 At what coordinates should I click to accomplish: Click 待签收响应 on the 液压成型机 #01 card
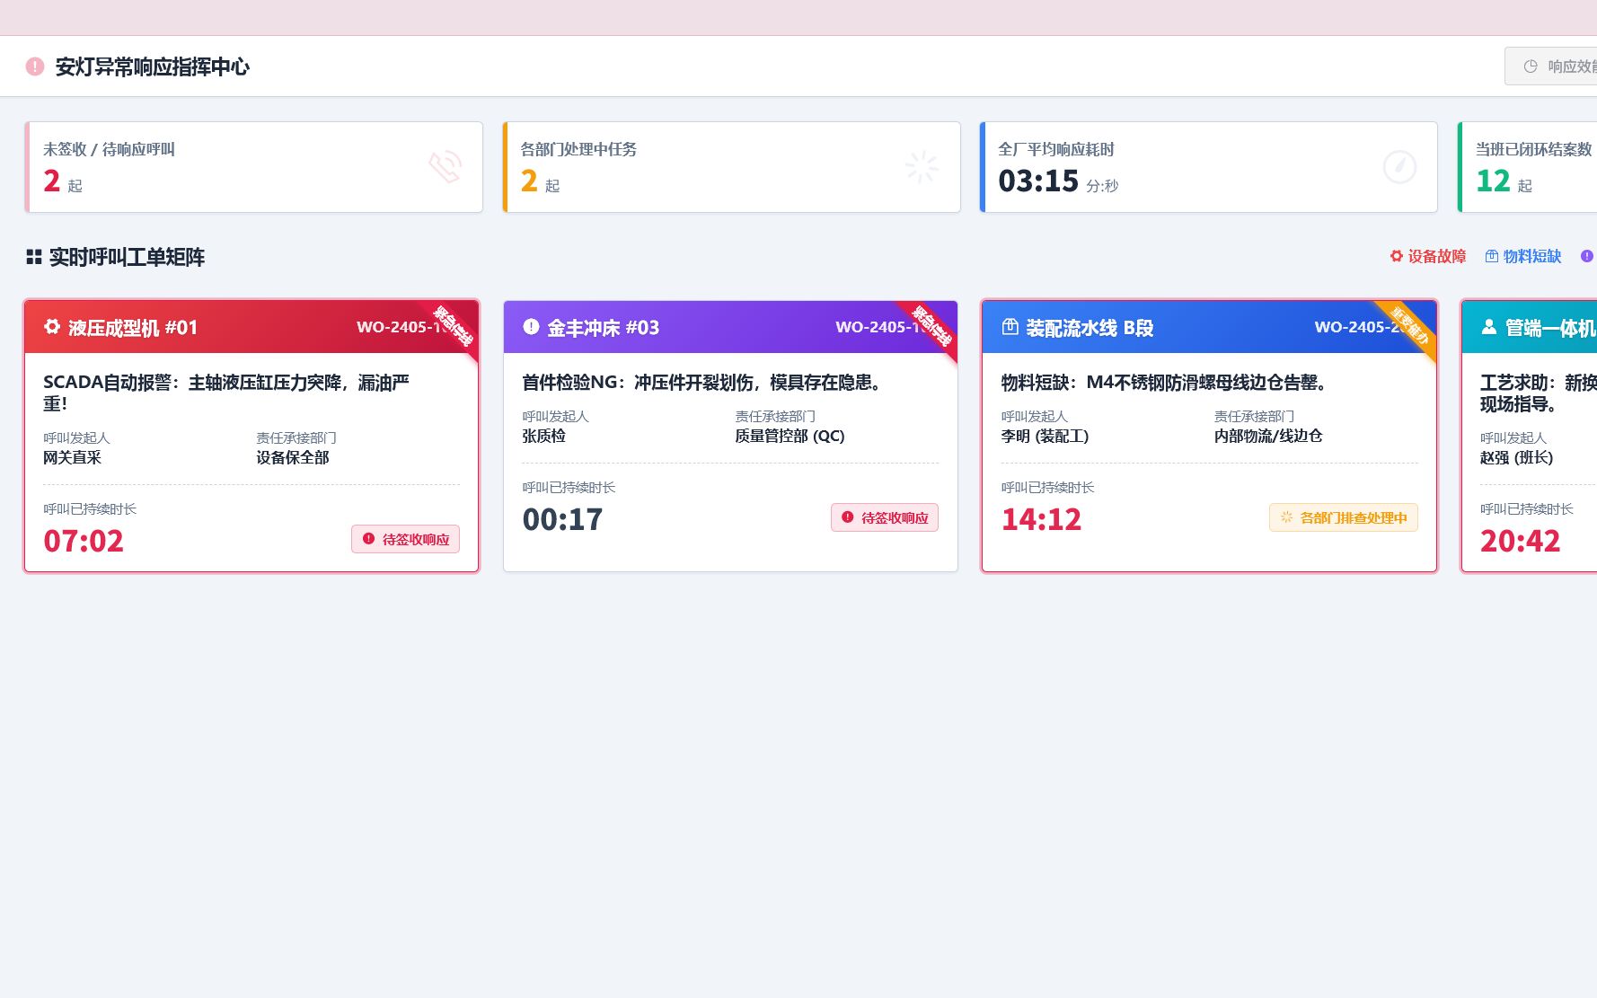[x=405, y=539]
